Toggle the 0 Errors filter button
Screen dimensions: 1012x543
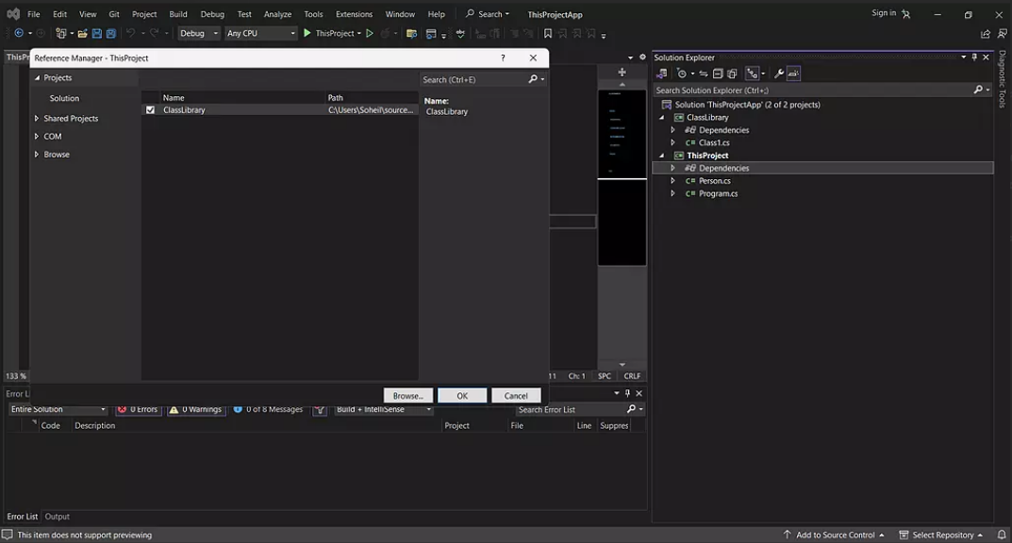pos(138,410)
